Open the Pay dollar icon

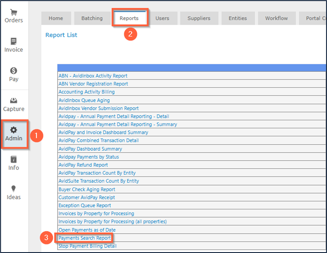[x=14, y=71]
